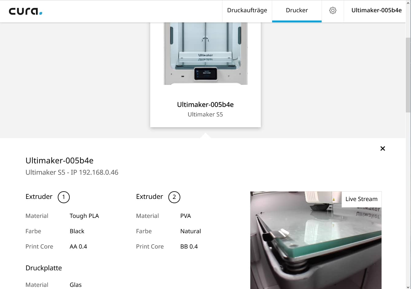The width and height of the screenshot is (411, 289).
Task: Click the Cura logo
Action: click(x=25, y=11)
